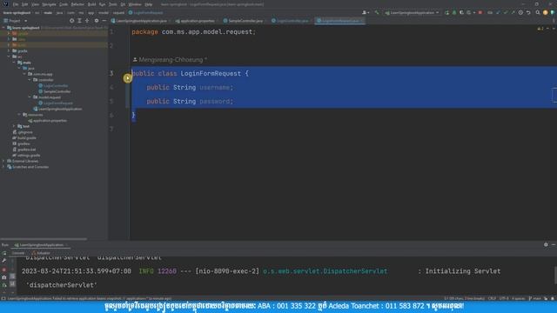557x313 pixels.
Task: Collapse the main folder in project tree
Action: click(x=14, y=63)
